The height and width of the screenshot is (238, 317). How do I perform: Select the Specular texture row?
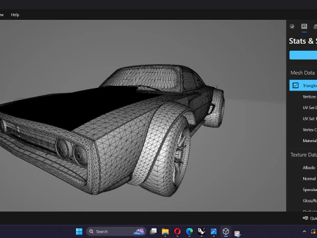click(x=303, y=190)
